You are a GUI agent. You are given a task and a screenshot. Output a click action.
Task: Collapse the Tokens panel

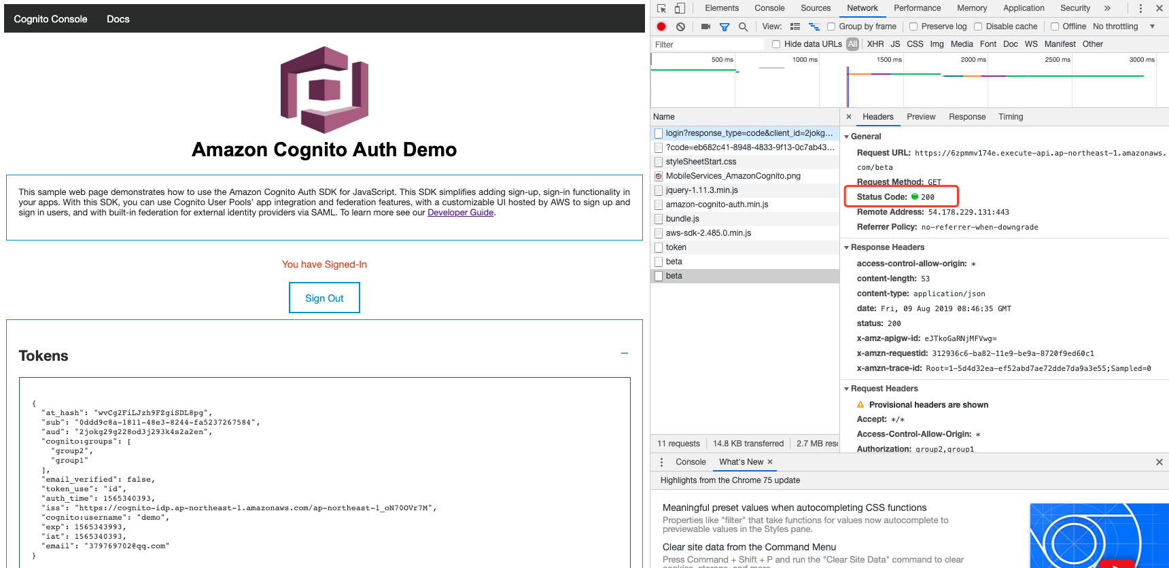point(625,353)
